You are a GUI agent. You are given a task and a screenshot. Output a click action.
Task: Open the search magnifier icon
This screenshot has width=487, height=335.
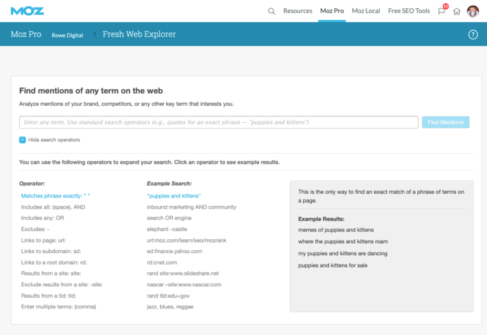(x=271, y=11)
